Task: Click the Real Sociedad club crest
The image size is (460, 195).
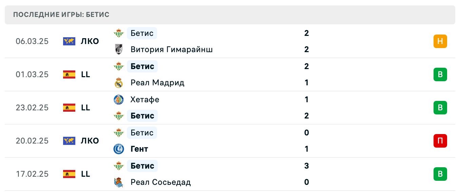Action: (x=118, y=182)
